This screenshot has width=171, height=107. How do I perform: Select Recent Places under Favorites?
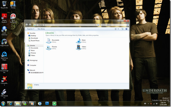[35, 41]
